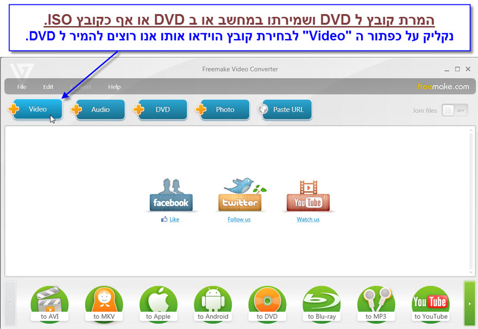Minimize the Freemake Video Converter window
The height and width of the screenshot is (329, 478).
click(x=446, y=69)
